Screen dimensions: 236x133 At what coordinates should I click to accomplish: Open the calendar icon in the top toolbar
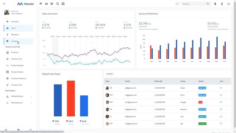(58, 4)
